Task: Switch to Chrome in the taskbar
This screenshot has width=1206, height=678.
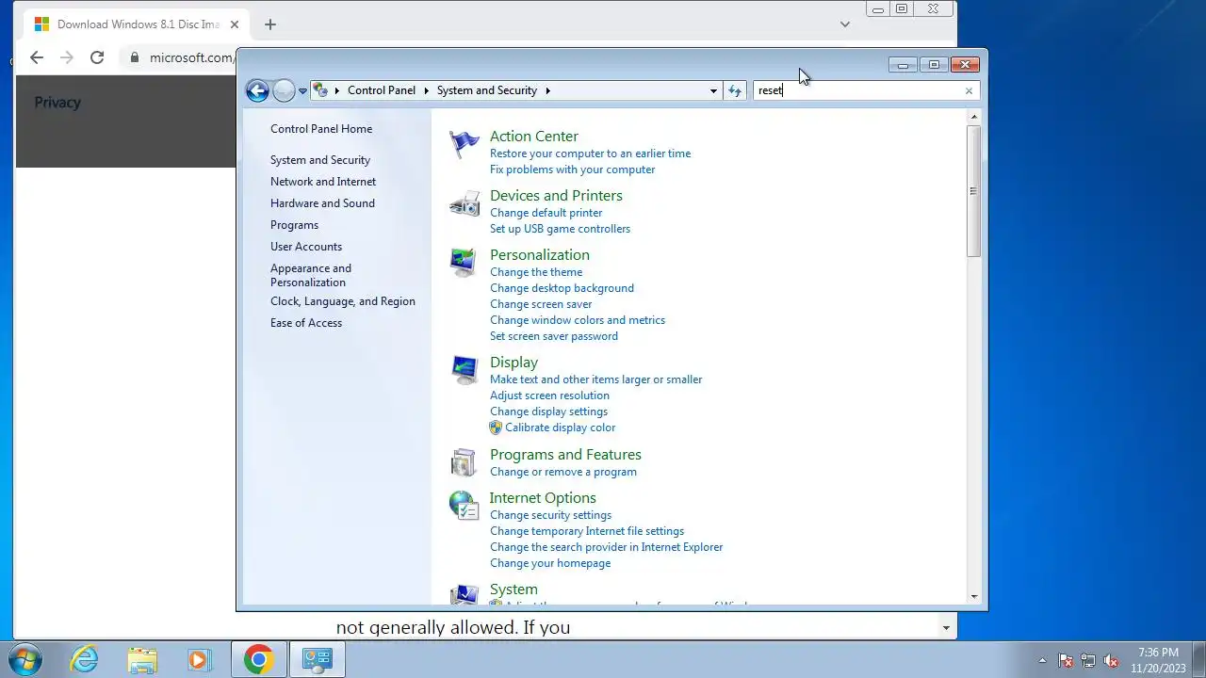Action: (x=258, y=659)
